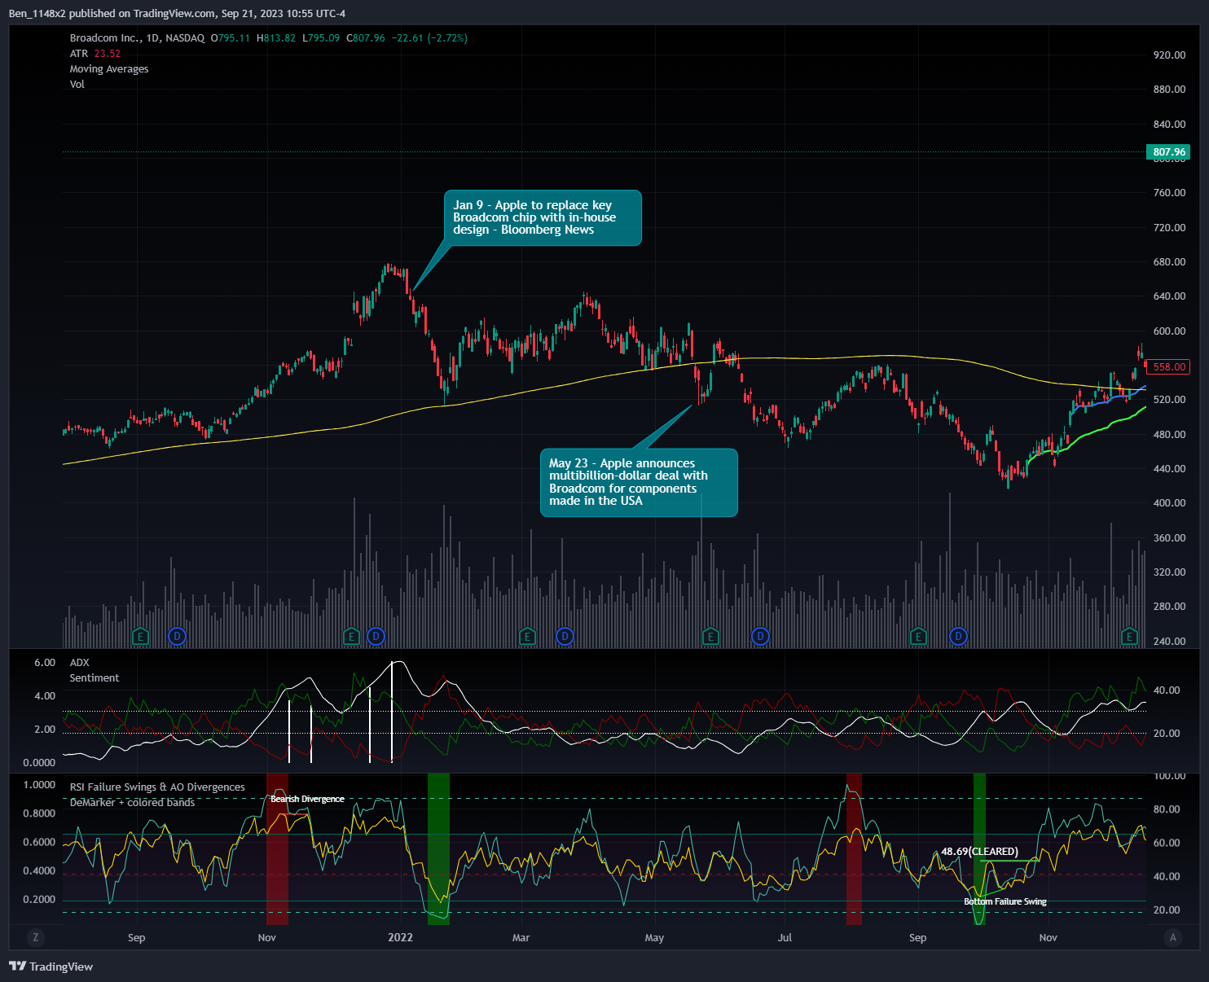This screenshot has width=1209, height=982.
Task: Click the green 807.96 price label
Action: point(1169,151)
